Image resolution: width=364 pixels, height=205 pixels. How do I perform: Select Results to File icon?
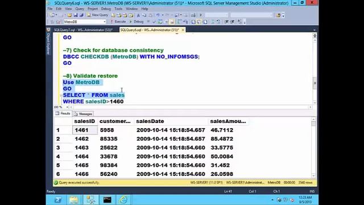[205, 22]
